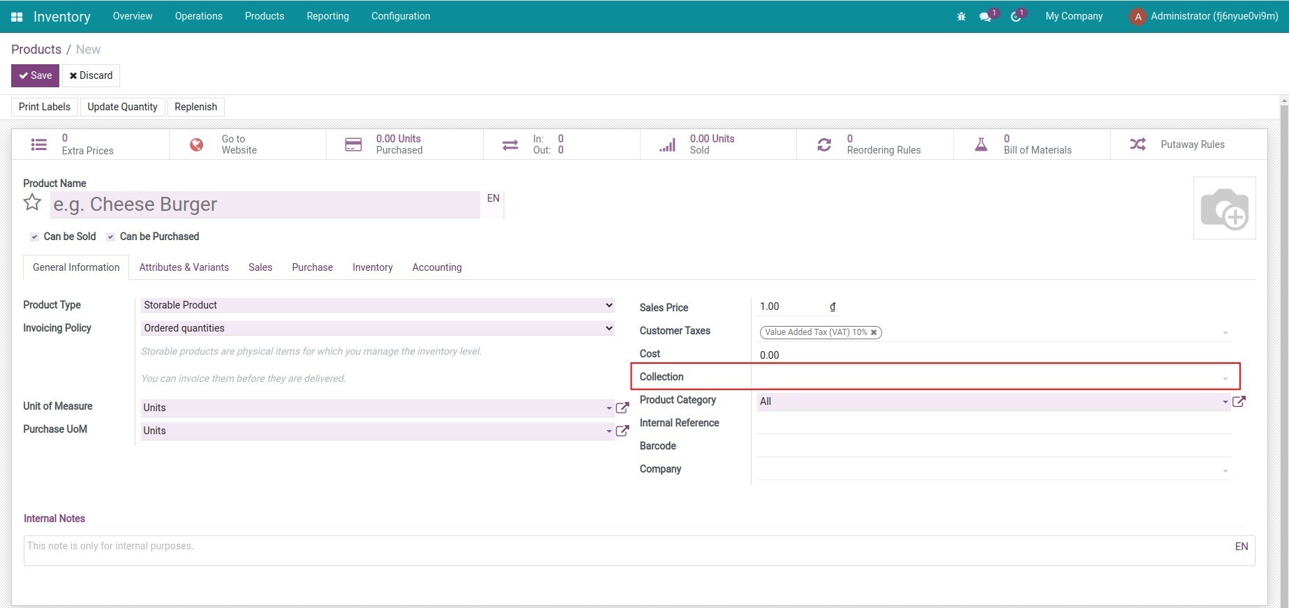Open the Reporting menu
This screenshot has height=608, width=1289.
pyautogui.click(x=327, y=16)
